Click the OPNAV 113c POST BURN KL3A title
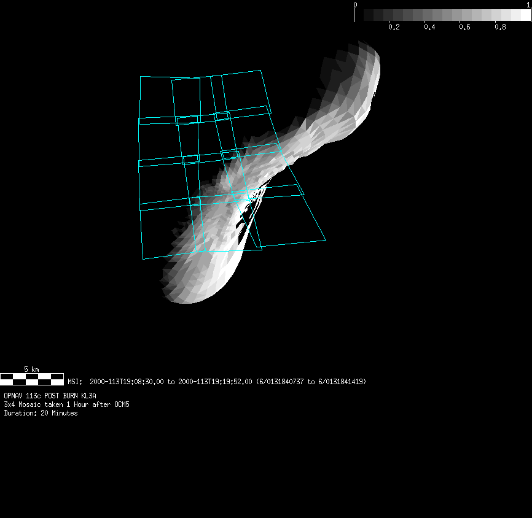This screenshot has height=518, width=532. point(50,396)
